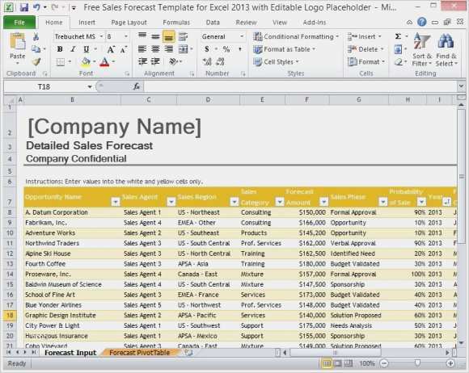Open the File tab
The height and width of the screenshot is (373, 469).
(x=19, y=23)
